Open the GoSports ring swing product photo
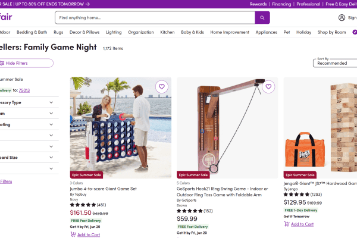This screenshot has height=238, width=357. [227, 127]
